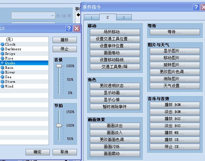Click the 播放 play button

coord(65,40)
